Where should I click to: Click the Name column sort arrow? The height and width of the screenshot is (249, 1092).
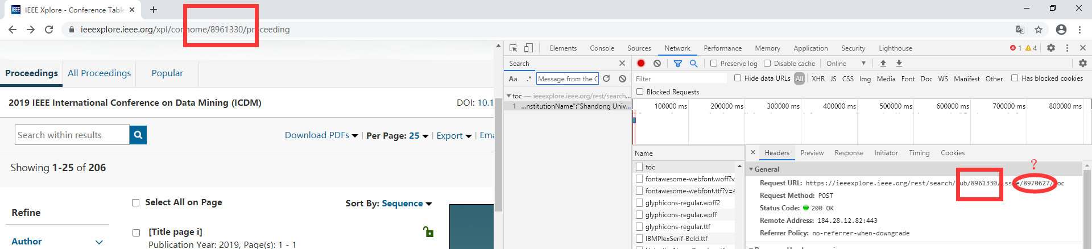coord(739,167)
